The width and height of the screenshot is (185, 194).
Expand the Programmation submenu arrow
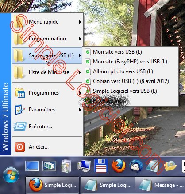80,39
